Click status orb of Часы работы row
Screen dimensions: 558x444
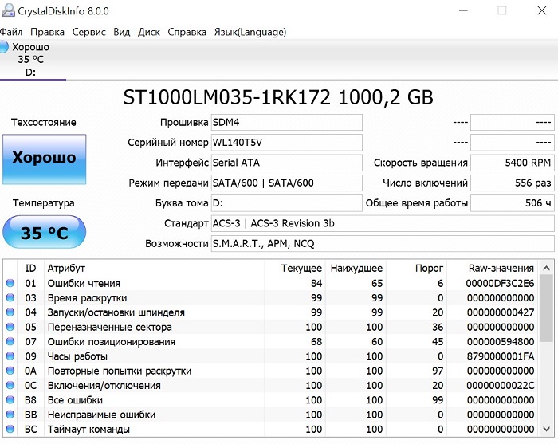(x=10, y=356)
